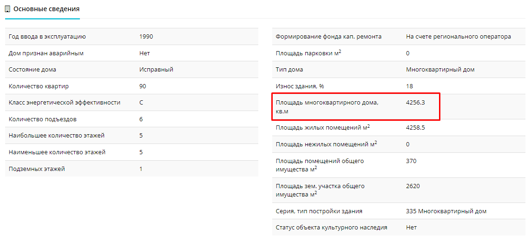The image size is (531, 242).
Task: Click the Статус объекта культурного наследия label
Action: (x=331, y=228)
